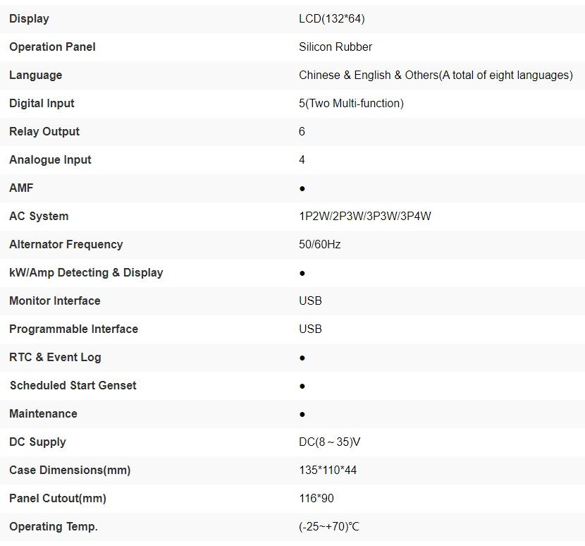The height and width of the screenshot is (546, 585).
Task: Click the Operating Temp. row label
Action: (54, 526)
